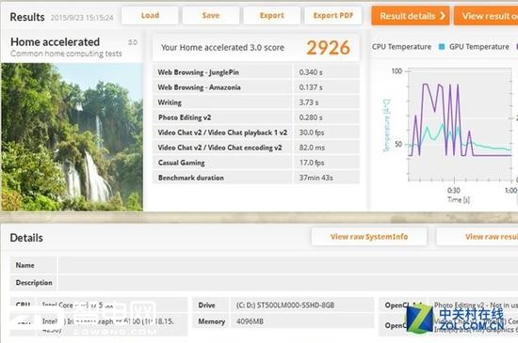Save the benchmark results
Image resolution: width=518 pixels, height=343 pixels.
click(x=211, y=15)
